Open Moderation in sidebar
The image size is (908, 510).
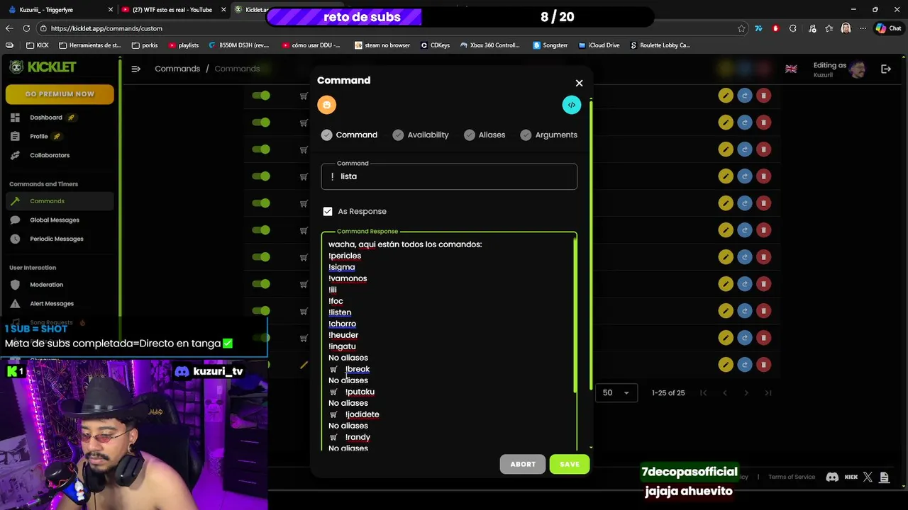[x=46, y=285]
